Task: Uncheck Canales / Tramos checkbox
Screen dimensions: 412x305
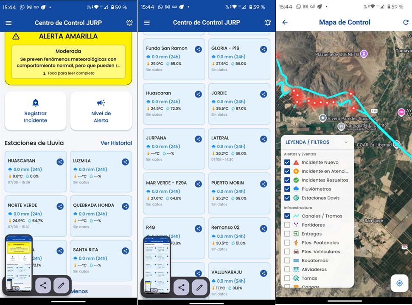Action: tap(287, 216)
